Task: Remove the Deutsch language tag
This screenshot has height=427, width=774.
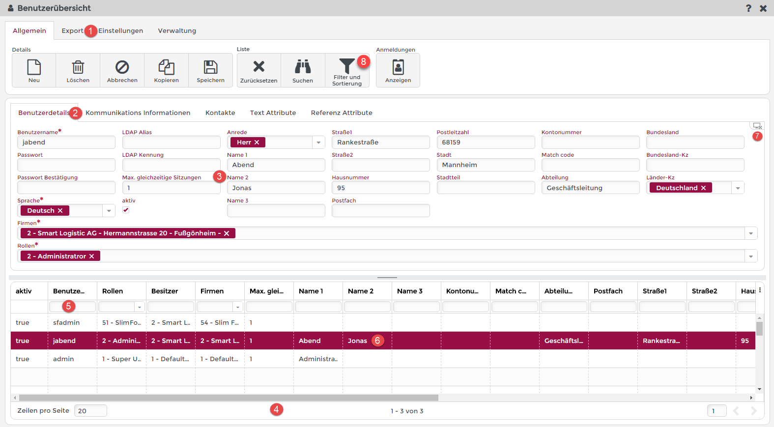Action: (60, 211)
